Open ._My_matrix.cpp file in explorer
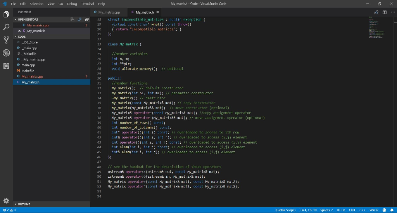This screenshot has height=213, width=397. [x=52, y=59]
